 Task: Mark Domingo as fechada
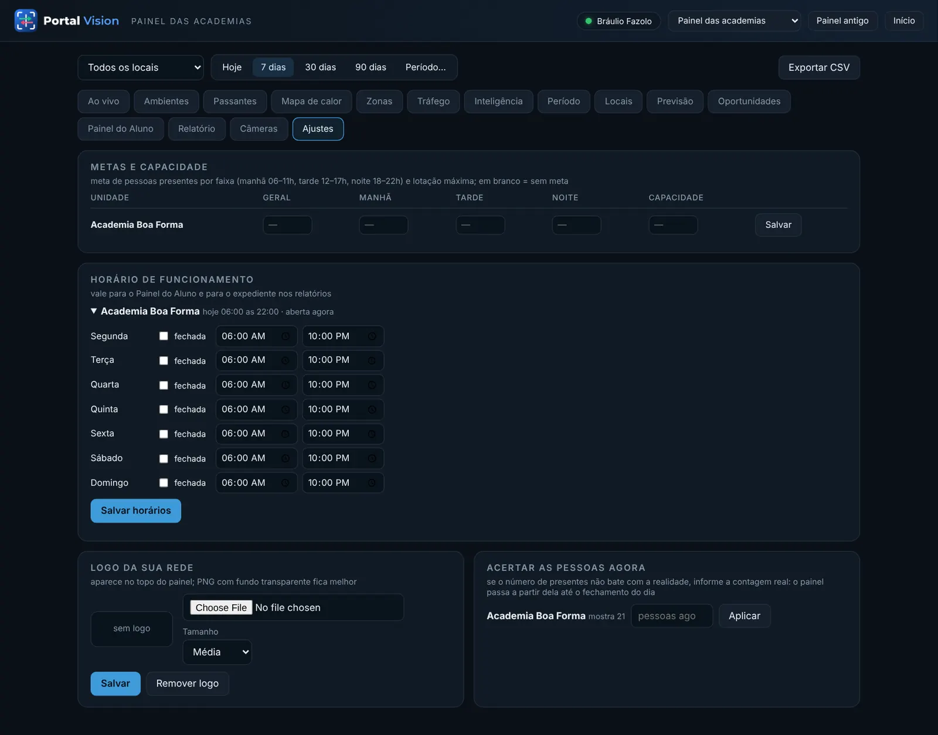[164, 483]
